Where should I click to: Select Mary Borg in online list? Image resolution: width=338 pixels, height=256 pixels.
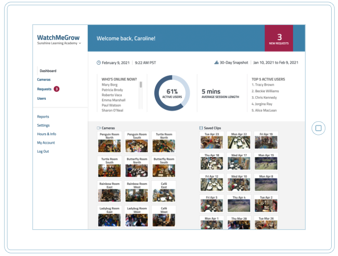[x=109, y=85]
